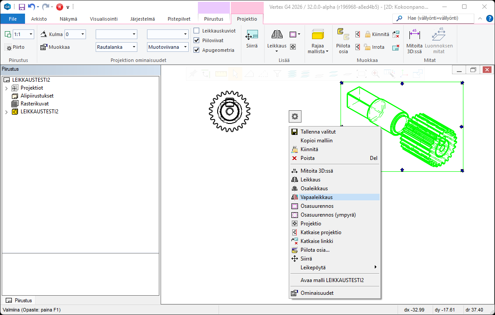This screenshot has width=495, height=315.
Task: Click the gear icon above context menu
Action: tap(295, 116)
